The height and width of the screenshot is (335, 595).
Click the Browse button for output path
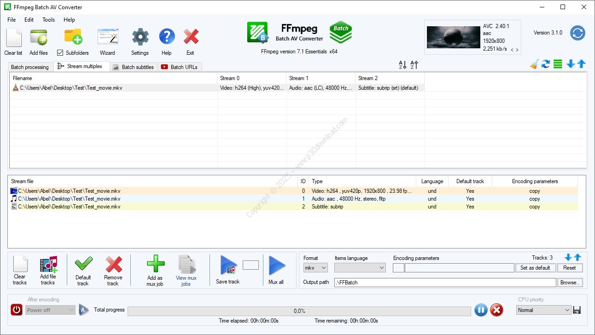click(x=570, y=282)
